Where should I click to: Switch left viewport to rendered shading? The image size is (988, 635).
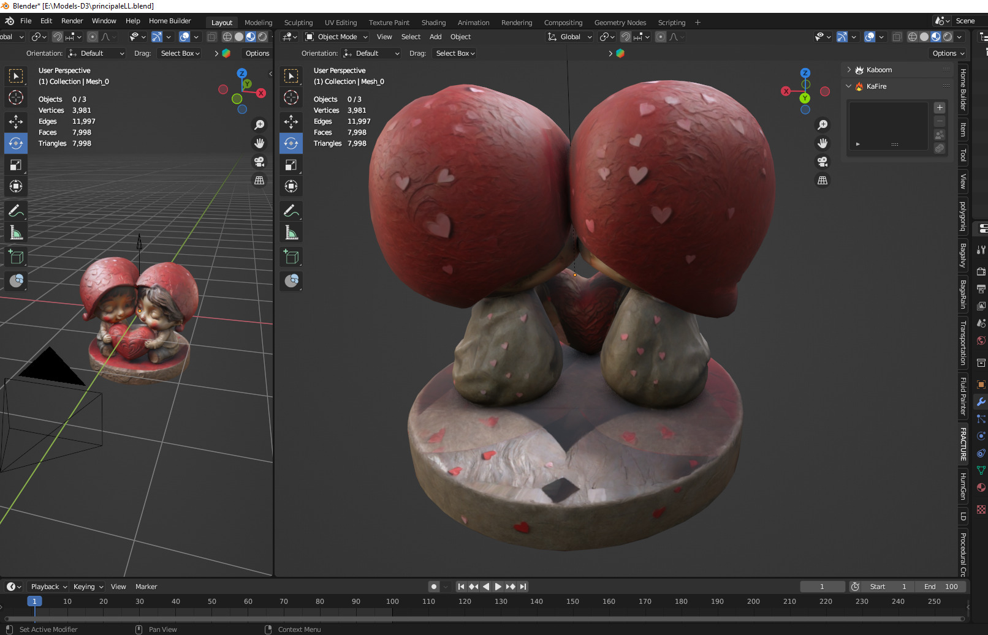point(262,37)
